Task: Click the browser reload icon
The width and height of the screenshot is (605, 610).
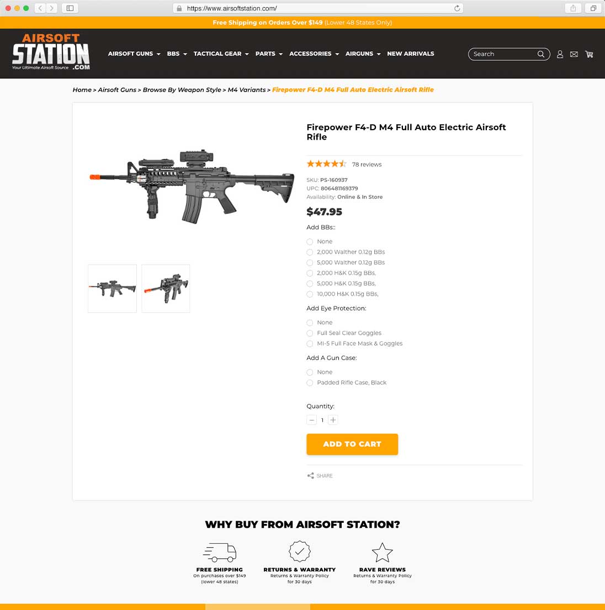Action: (x=457, y=8)
